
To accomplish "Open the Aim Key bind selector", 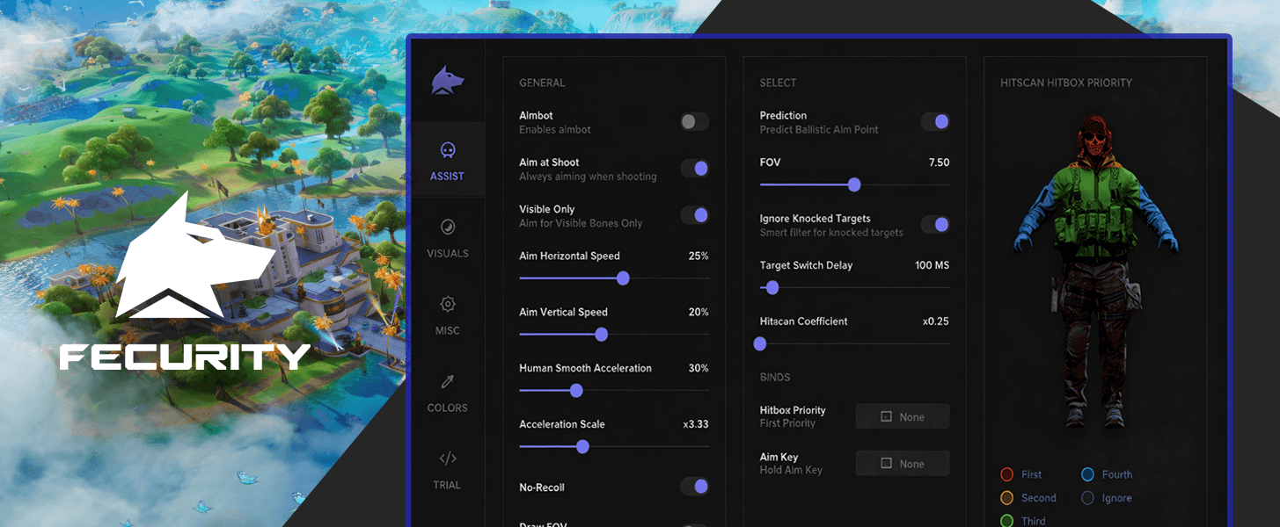I will 902,463.
